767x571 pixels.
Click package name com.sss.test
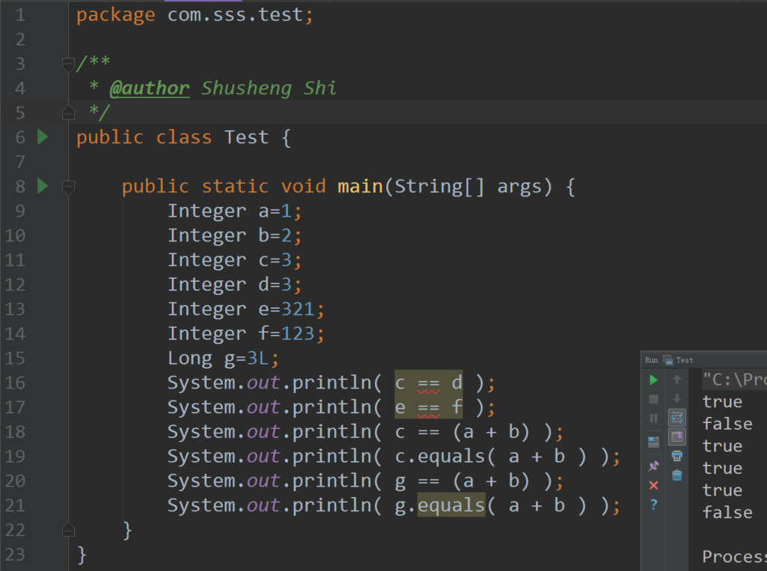(x=235, y=15)
